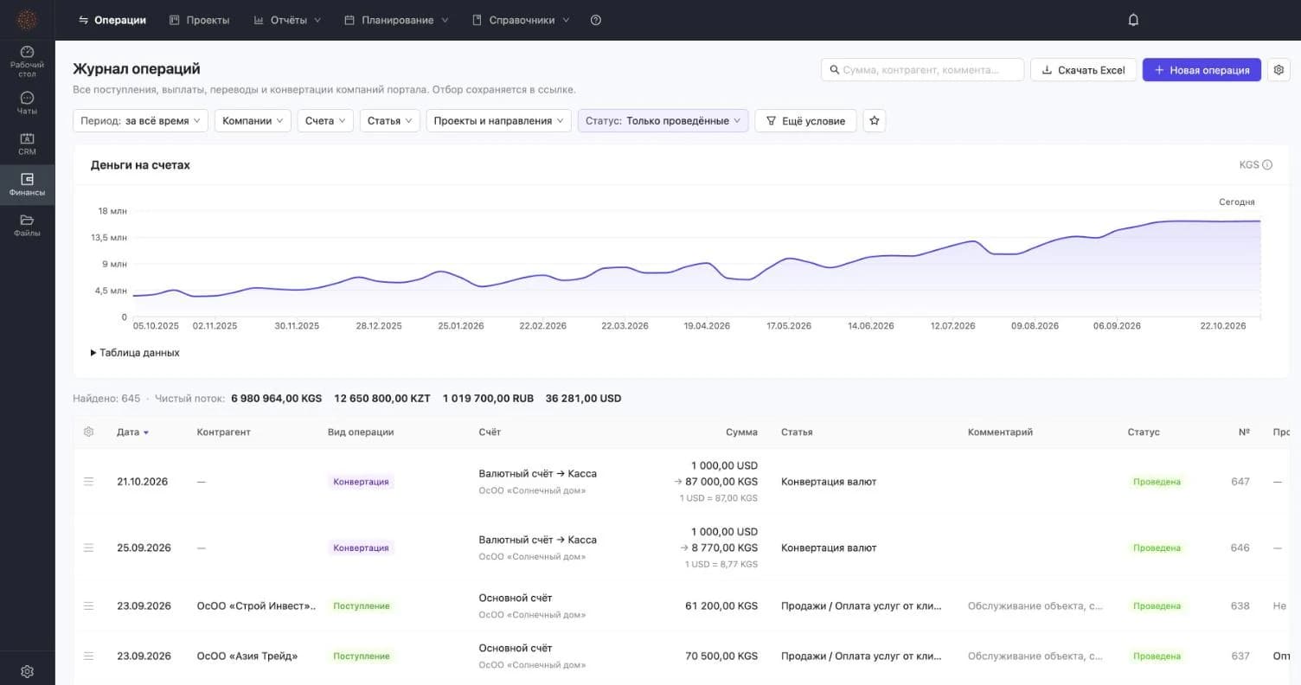Open the Планирование menu
Screen dimensions: 1301x685
pyautogui.click(x=396, y=20)
